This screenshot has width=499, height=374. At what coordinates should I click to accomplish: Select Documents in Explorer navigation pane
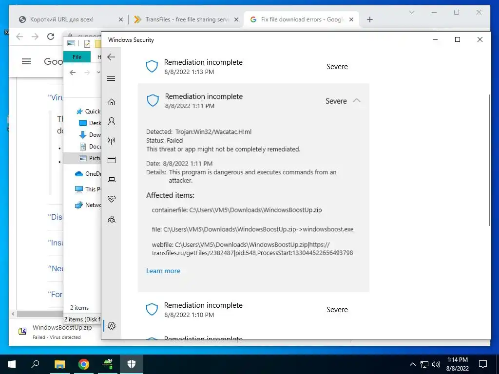[x=90, y=146]
